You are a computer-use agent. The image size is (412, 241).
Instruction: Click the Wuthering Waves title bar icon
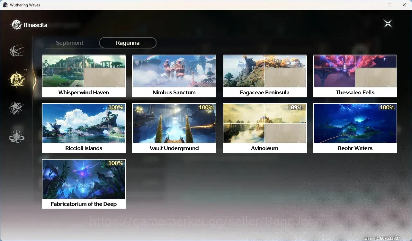coord(5,5)
